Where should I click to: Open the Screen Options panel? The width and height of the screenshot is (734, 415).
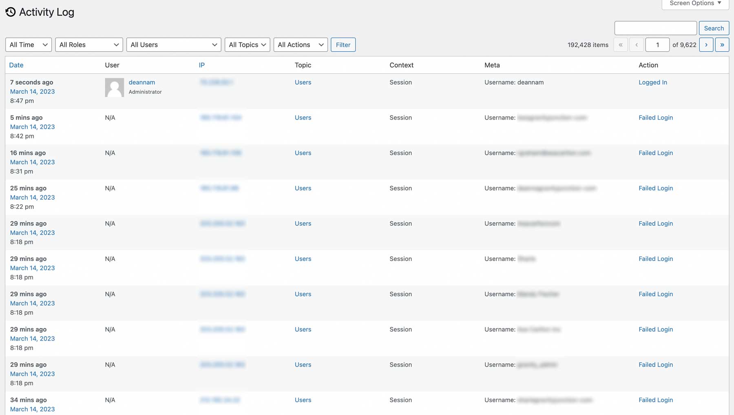click(x=695, y=4)
